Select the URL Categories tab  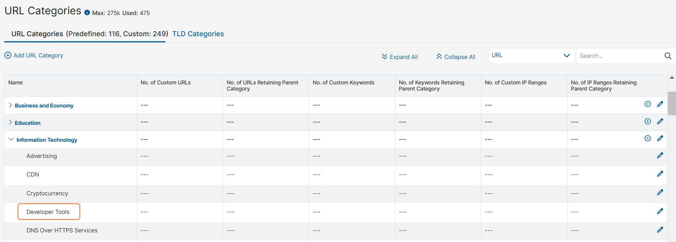(x=89, y=34)
